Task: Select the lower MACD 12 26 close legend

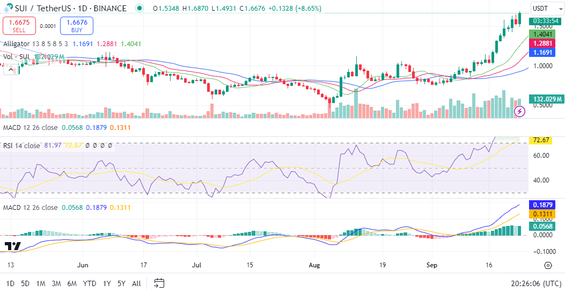Action: pyautogui.click(x=30, y=207)
